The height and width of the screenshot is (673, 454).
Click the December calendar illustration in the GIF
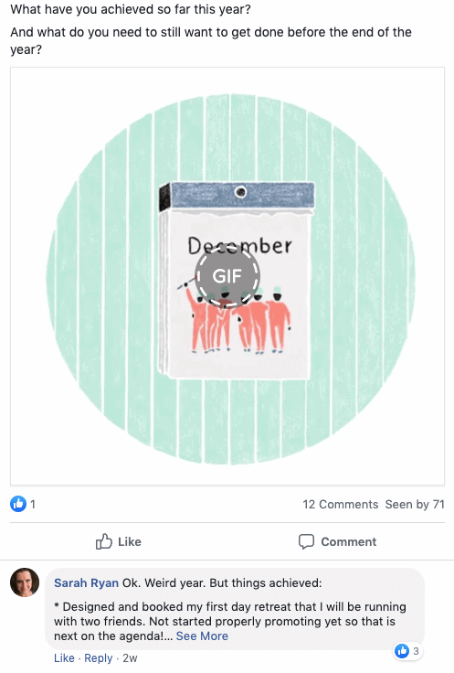point(237,281)
